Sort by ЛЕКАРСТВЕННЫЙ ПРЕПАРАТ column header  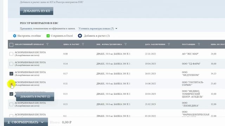pyautogui.click(x=29, y=44)
